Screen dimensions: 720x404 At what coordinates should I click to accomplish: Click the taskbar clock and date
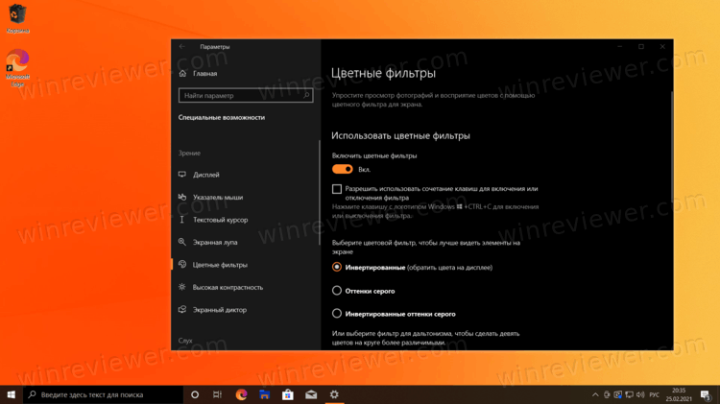click(x=679, y=394)
